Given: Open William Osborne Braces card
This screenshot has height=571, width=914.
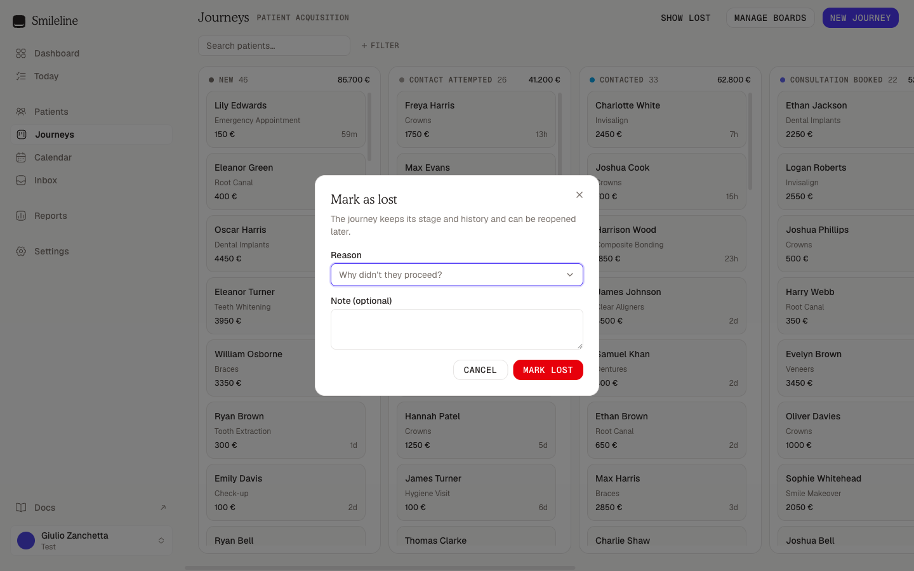Looking at the screenshot, I should [260, 368].
